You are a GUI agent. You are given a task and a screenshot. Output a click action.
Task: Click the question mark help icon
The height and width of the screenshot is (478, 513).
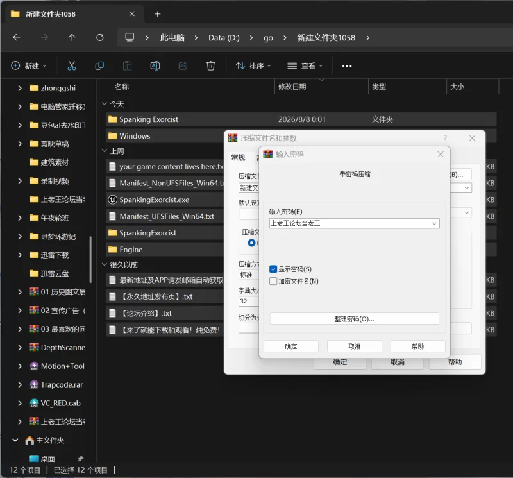445,138
